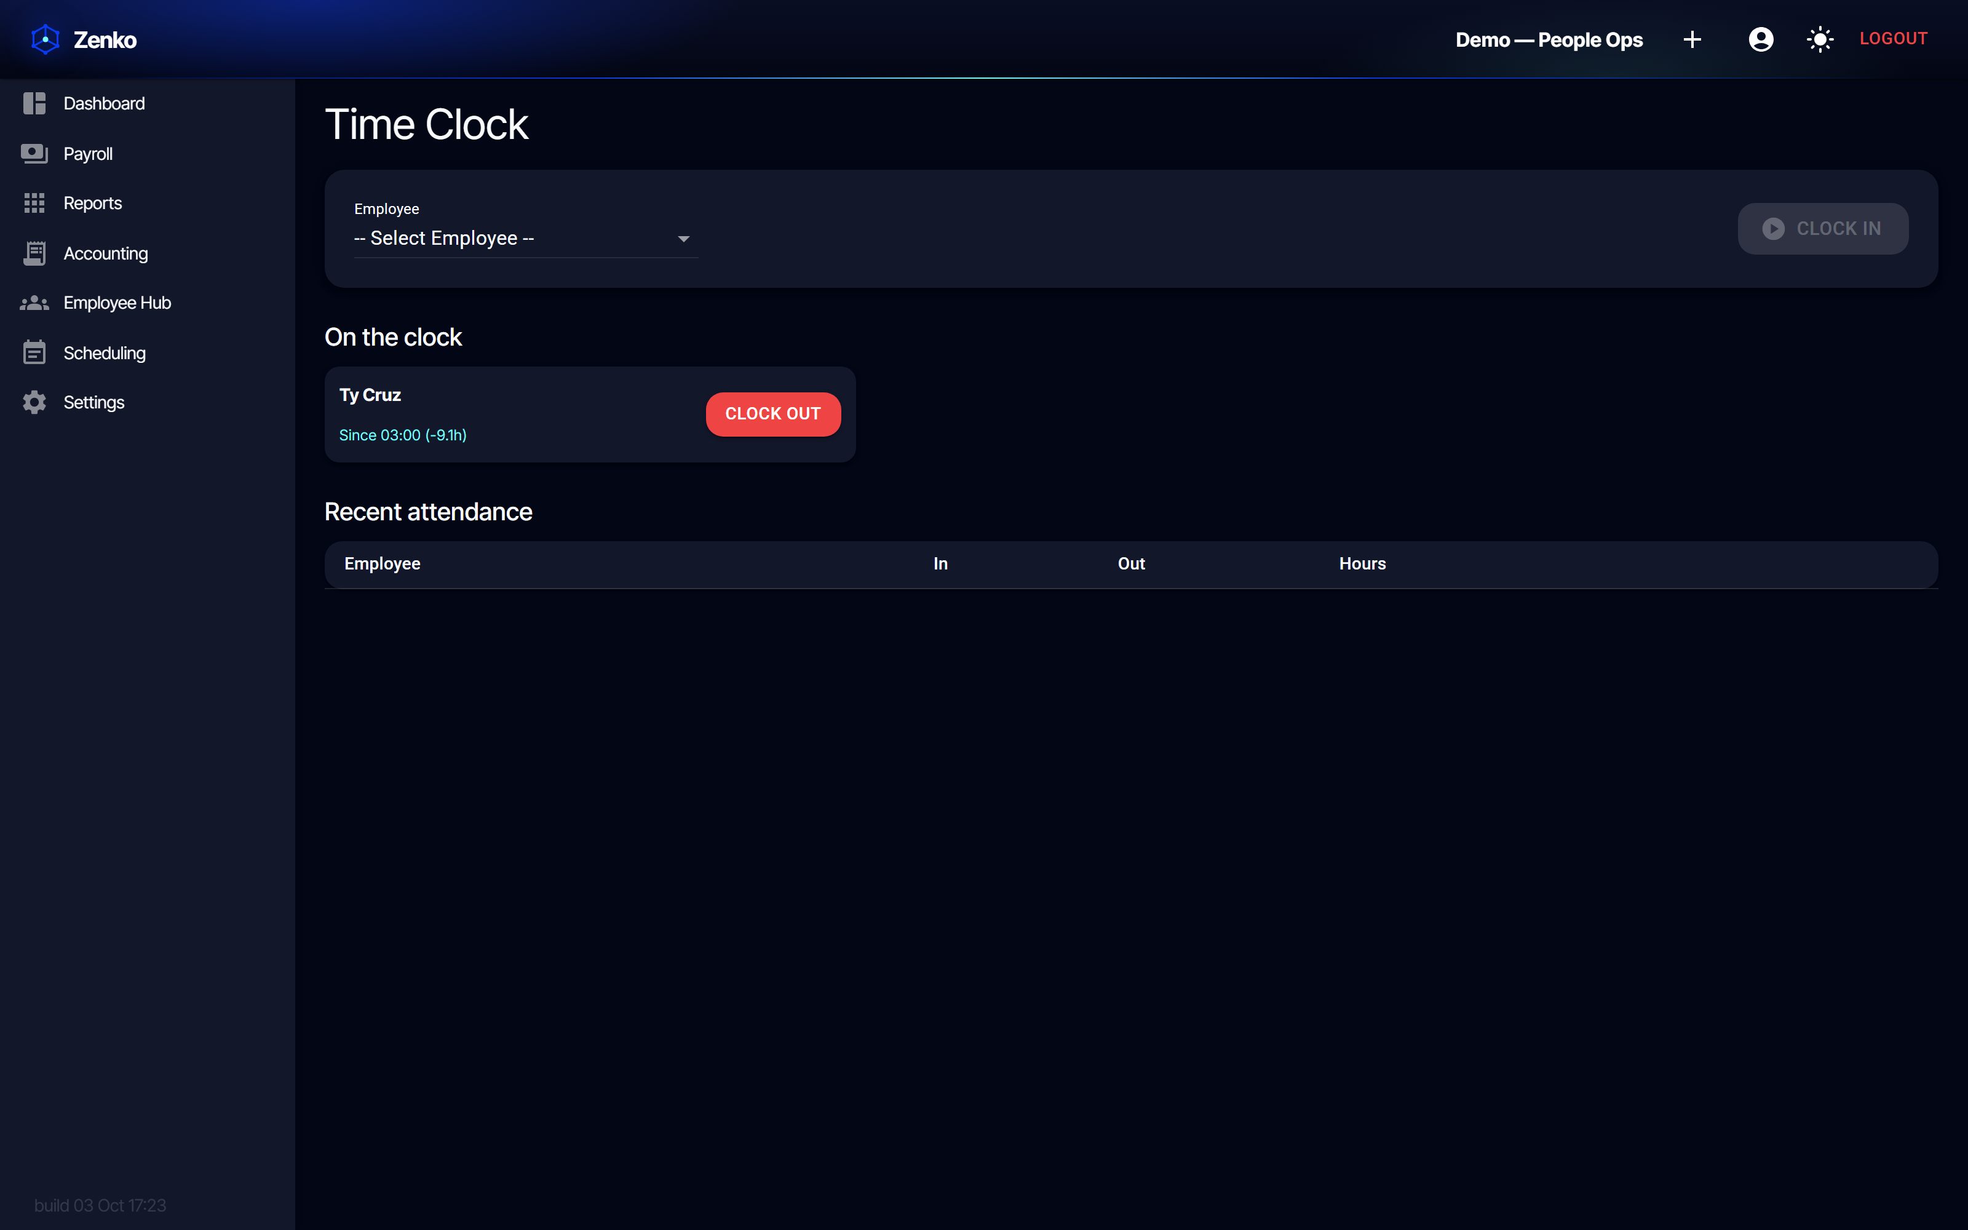Screen dimensions: 1968x1230
Task: Open the user account profile icon
Action: 1761,39
